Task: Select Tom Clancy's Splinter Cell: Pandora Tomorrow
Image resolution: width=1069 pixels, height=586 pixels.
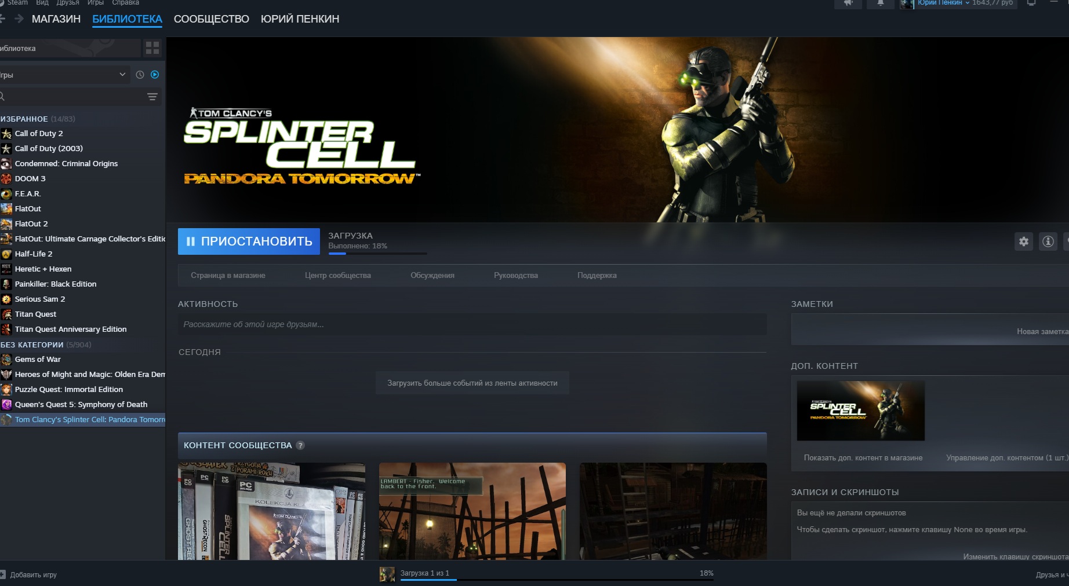Action: [82, 420]
